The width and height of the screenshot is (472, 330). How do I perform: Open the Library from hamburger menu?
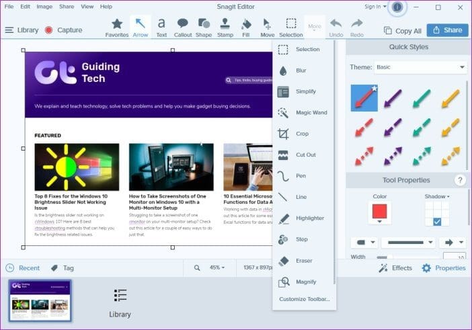[22, 30]
